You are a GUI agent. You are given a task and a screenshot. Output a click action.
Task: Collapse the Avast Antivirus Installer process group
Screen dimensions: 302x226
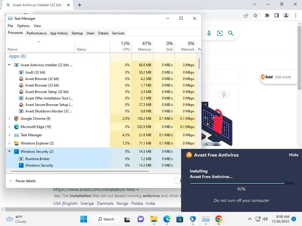tap(9, 65)
